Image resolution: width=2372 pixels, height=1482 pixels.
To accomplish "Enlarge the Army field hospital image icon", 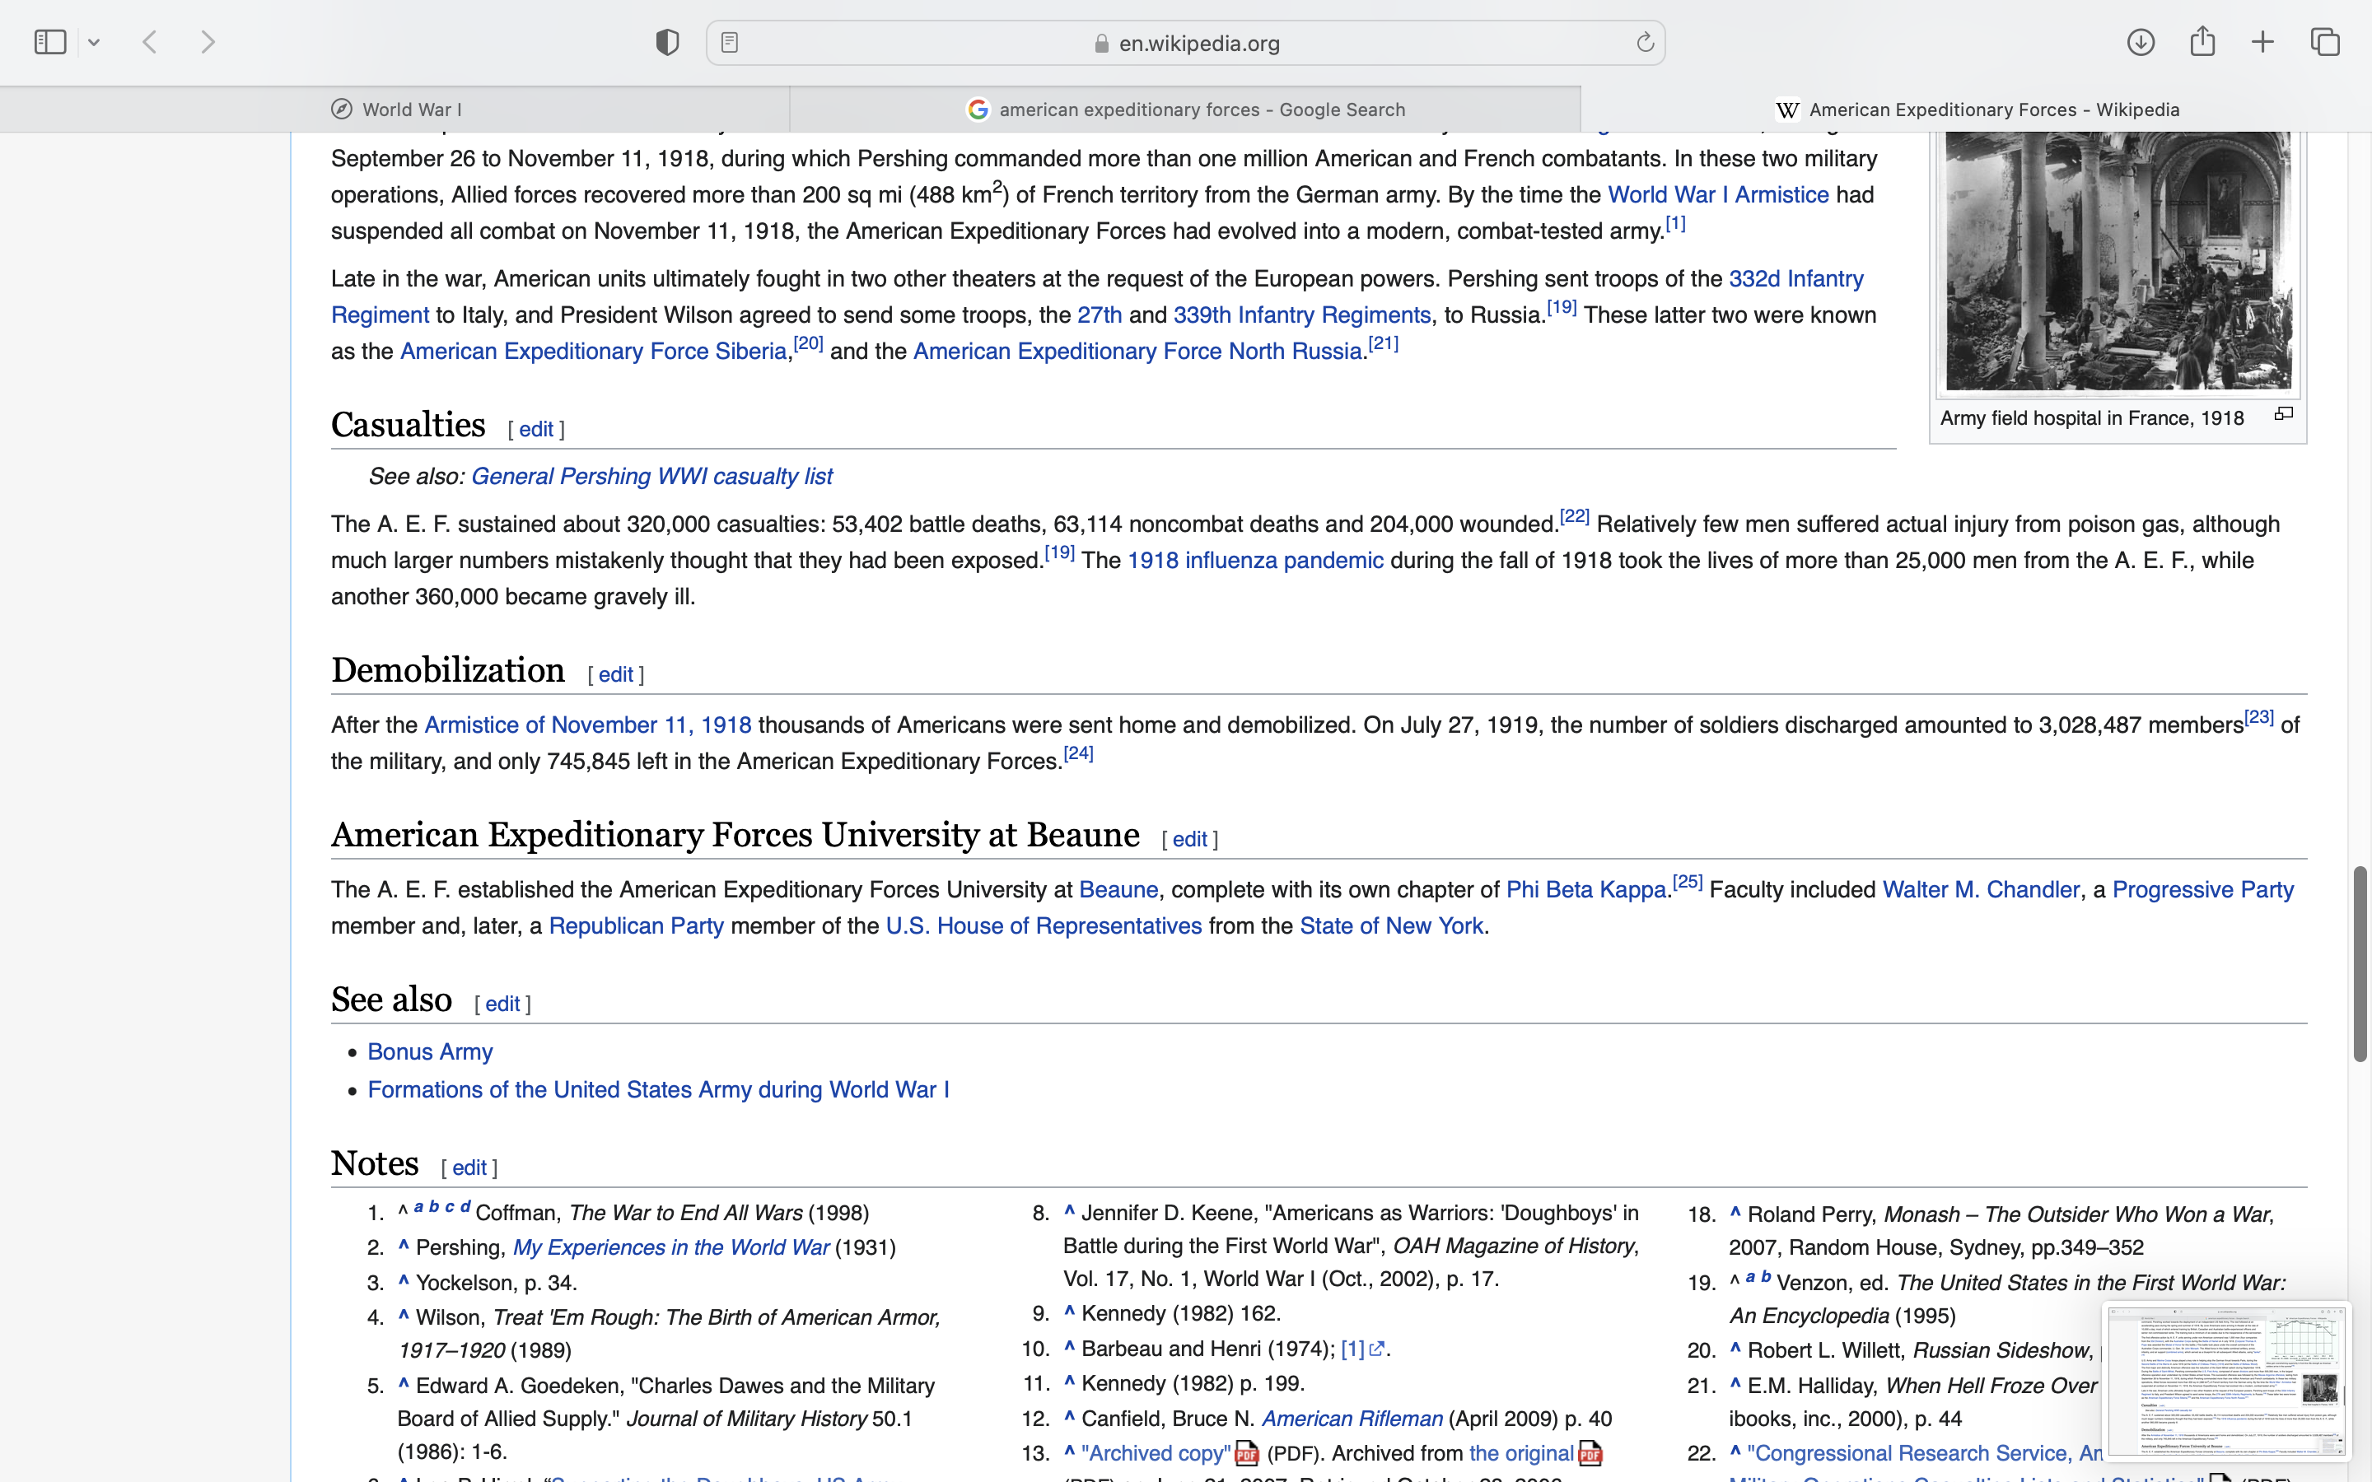I will tap(2284, 415).
